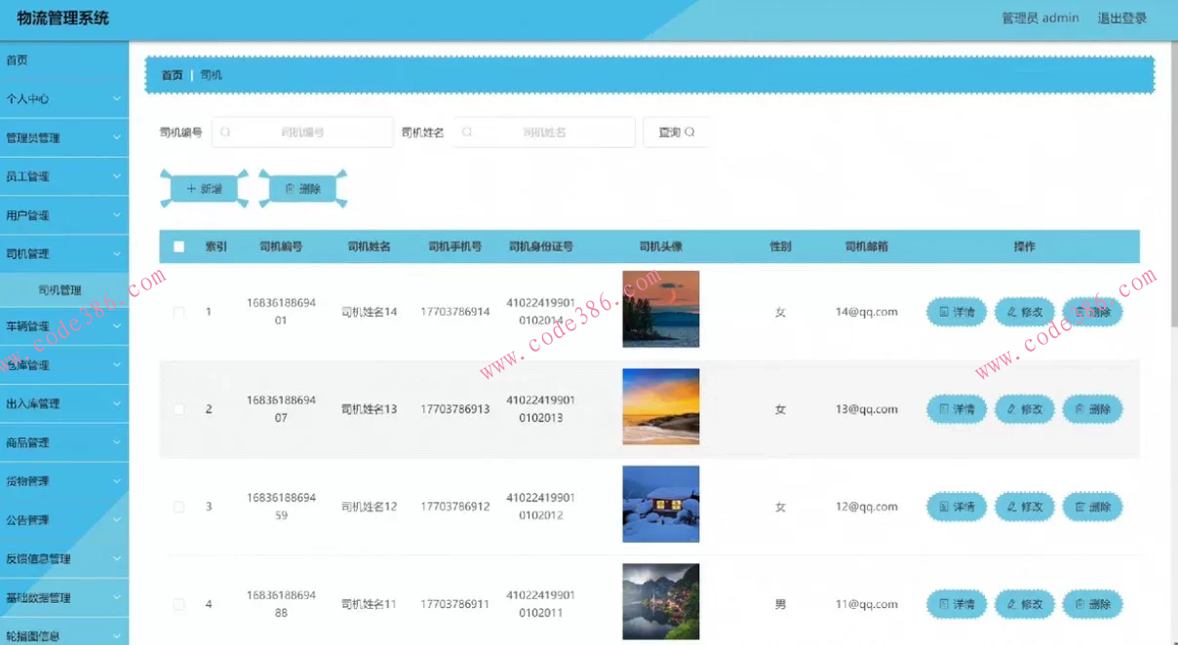Check the checkbox for driver 司机姓名14

pos(178,311)
